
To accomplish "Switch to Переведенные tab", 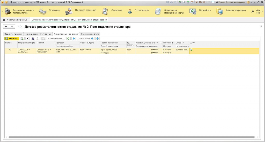I will click(x=31, y=34).
